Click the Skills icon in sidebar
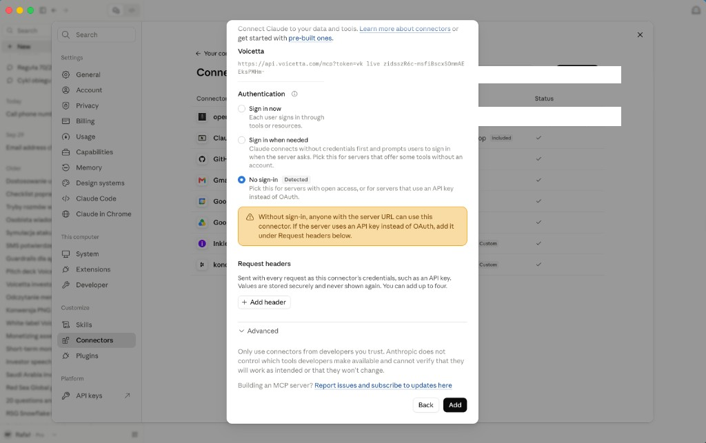Image resolution: width=706 pixels, height=443 pixels. tap(65, 324)
